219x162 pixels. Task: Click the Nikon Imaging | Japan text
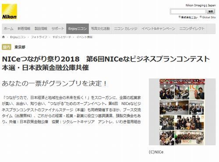tap(201, 5)
